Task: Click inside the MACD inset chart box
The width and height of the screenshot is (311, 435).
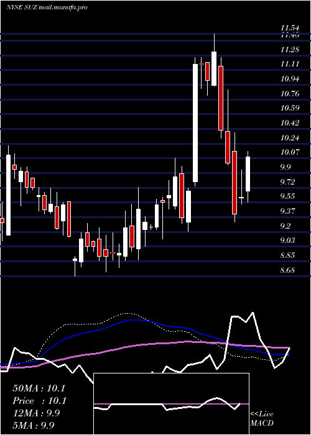Action: (171, 404)
